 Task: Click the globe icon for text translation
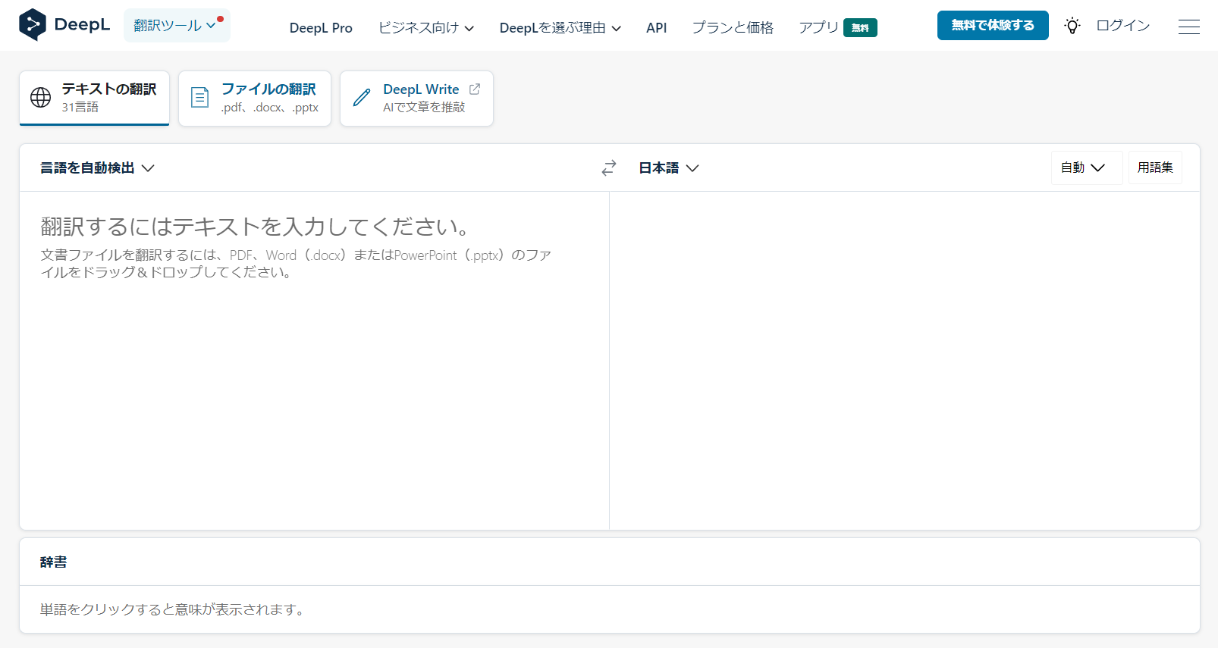click(40, 97)
